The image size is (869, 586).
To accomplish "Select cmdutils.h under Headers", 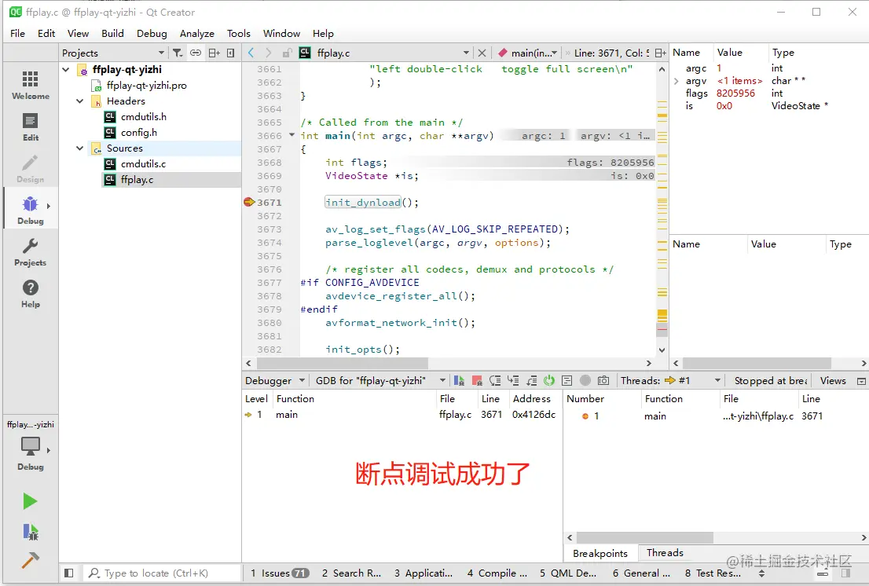I will [144, 117].
